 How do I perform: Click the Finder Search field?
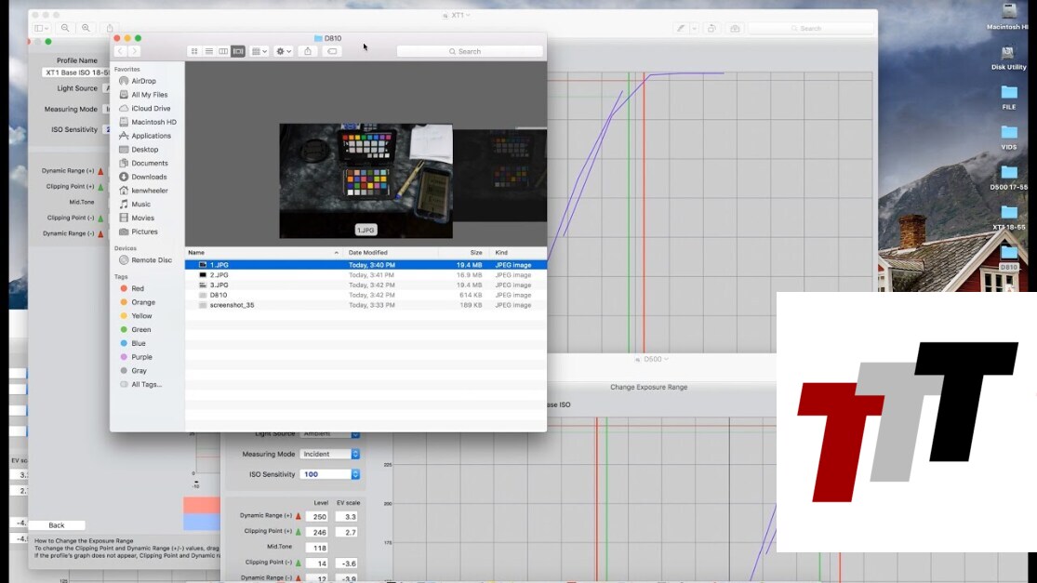click(x=470, y=51)
